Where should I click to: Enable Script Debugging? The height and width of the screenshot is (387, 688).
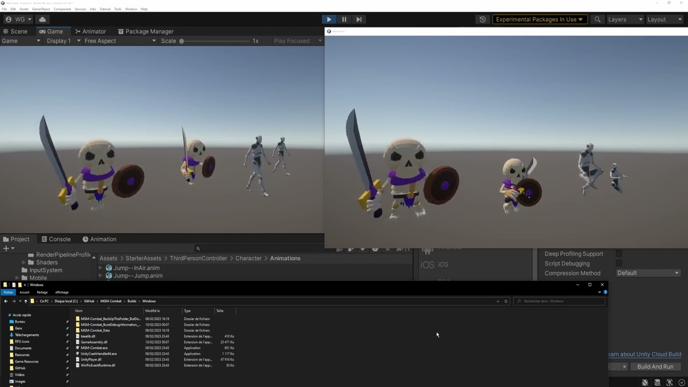[619, 263]
